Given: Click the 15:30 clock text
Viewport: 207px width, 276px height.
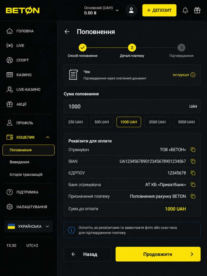Looking at the screenshot, I should pyautogui.click(x=11, y=245).
